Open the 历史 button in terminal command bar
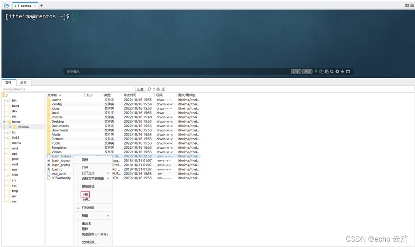This screenshot has height=247, width=415. pyautogui.click(x=296, y=71)
